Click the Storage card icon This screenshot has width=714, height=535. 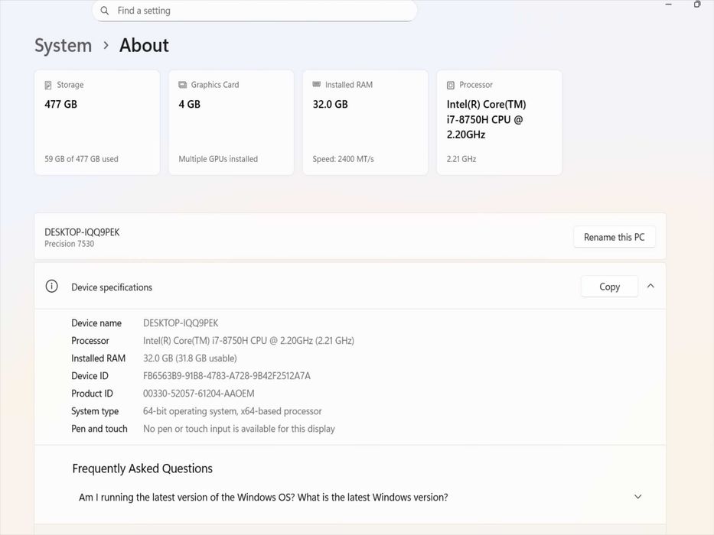pyautogui.click(x=48, y=85)
